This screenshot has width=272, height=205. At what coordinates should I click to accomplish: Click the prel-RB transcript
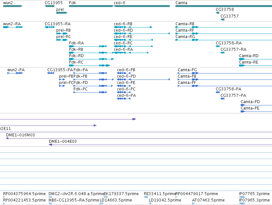click(62, 34)
